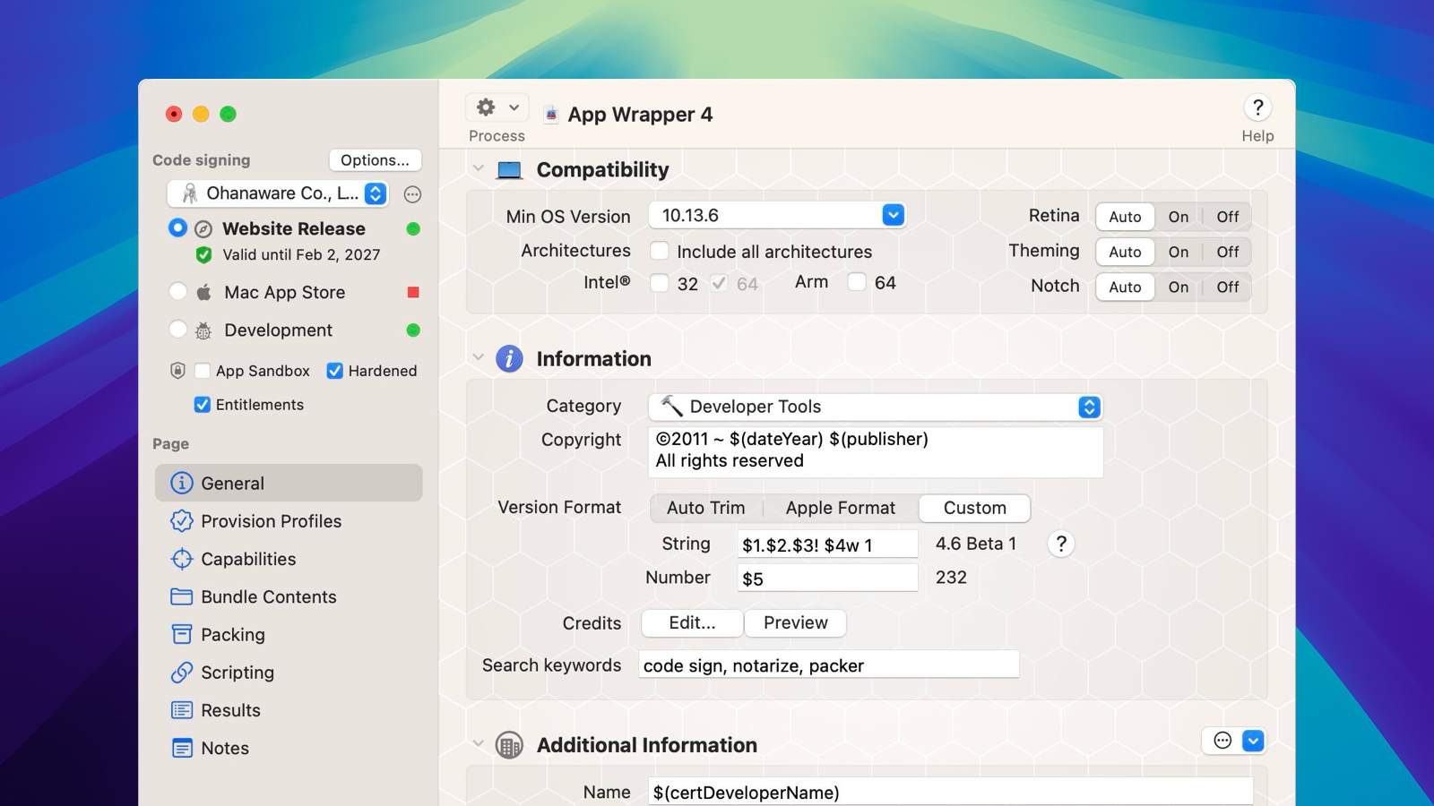Check Include all architectures
This screenshot has height=806, width=1434.
[x=660, y=252]
